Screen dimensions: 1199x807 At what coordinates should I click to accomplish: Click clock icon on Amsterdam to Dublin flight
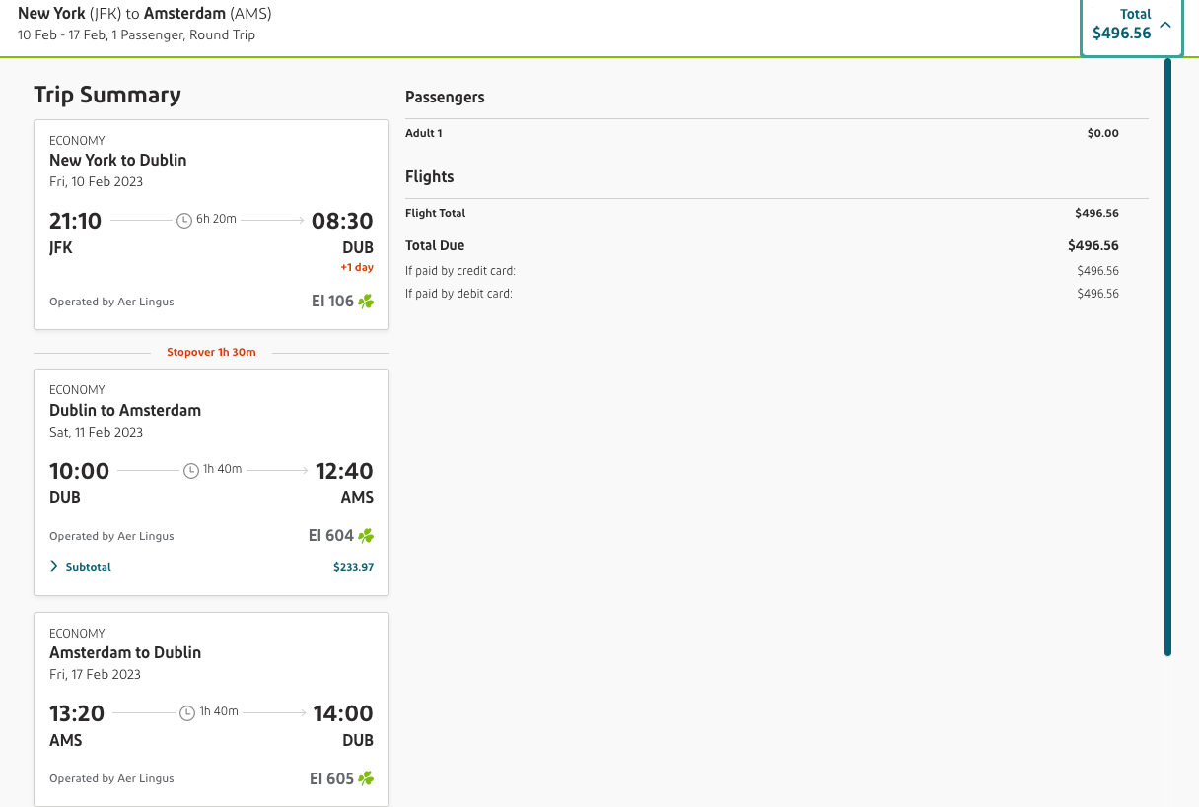187,712
